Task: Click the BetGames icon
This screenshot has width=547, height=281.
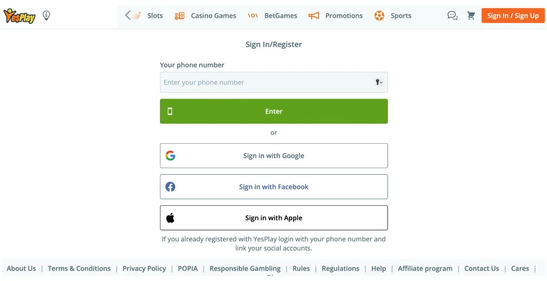Action: pos(253,16)
